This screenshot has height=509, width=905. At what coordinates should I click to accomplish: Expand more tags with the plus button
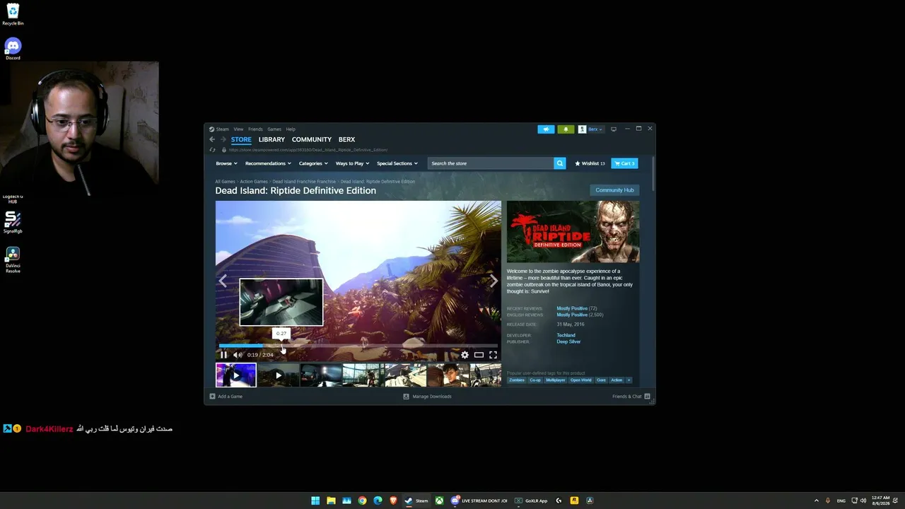click(x=629, y=380)
